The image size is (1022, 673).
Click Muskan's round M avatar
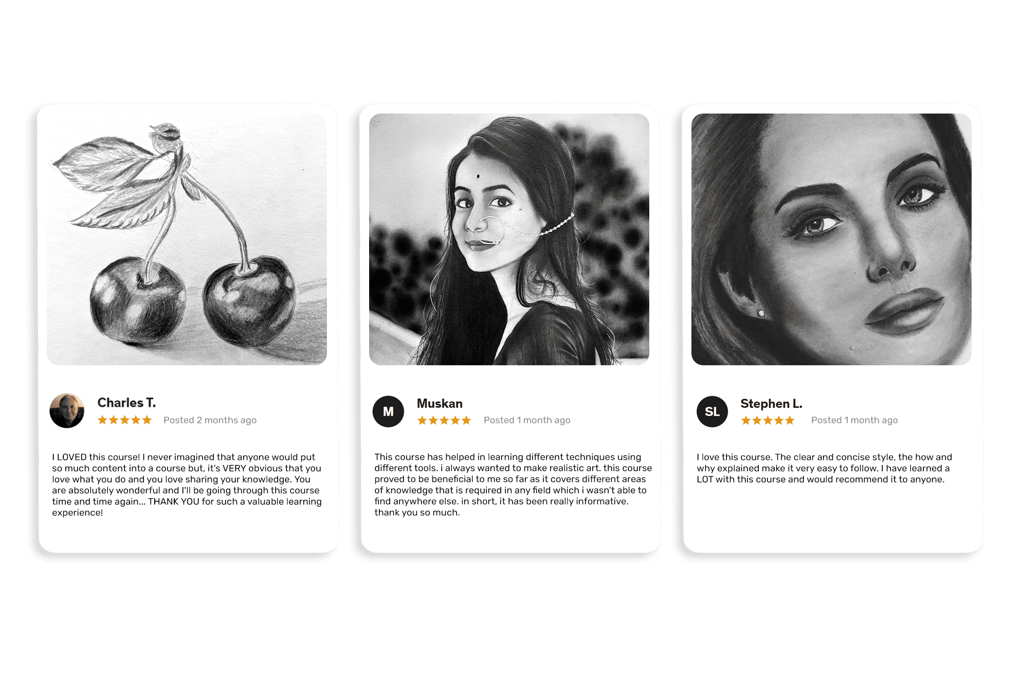(x=388, y=412)
